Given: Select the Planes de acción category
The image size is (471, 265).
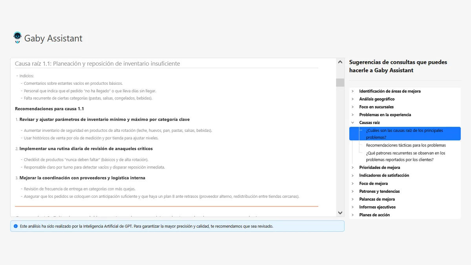Looking at the screenshot, I should (x=374, y=215).
